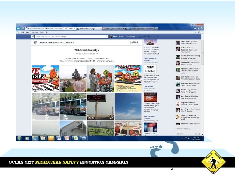Open the crab with woman photo thumbnail

tap(101, 79)
